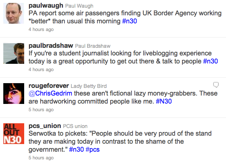
Task: Click the reply speech bubble icon
Action: pyautogui.click(x=216, y=85)
